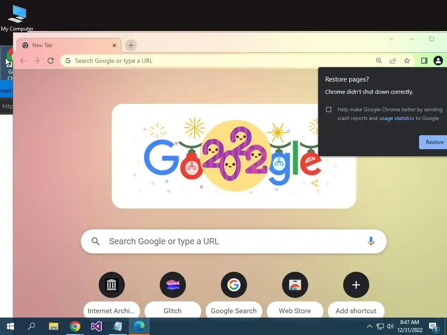Share this page via the share icon

(393, 61)
